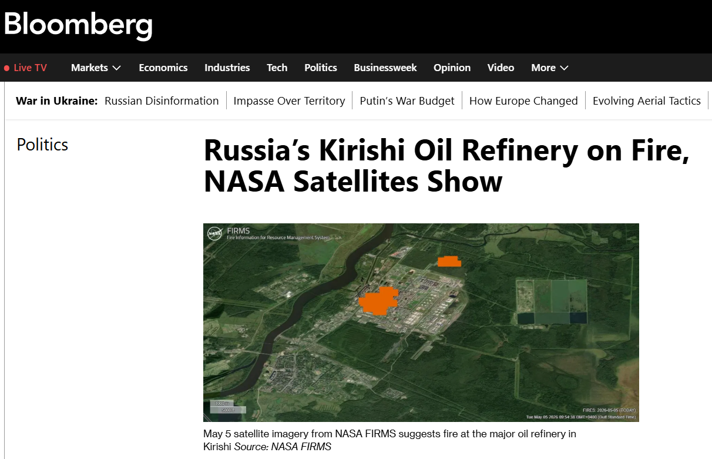Open the Evolving Aerial Tactics link

[647, 100]
